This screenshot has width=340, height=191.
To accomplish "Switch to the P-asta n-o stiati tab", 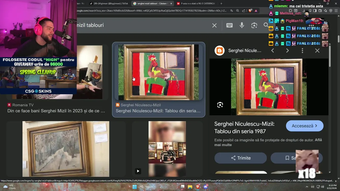I will (196, 3).
